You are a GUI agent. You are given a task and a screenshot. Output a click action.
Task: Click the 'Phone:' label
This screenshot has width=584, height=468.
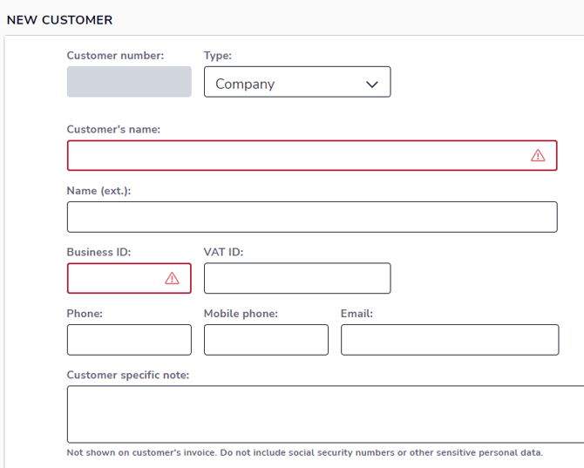[85, 314]
